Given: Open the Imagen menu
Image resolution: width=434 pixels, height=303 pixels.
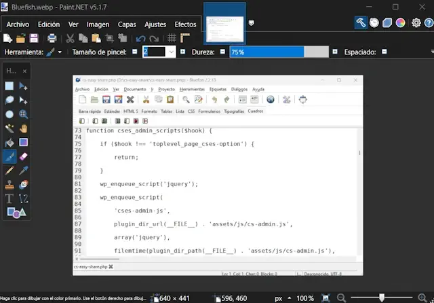Looking at the screenshot, I should tap(98, 24).
